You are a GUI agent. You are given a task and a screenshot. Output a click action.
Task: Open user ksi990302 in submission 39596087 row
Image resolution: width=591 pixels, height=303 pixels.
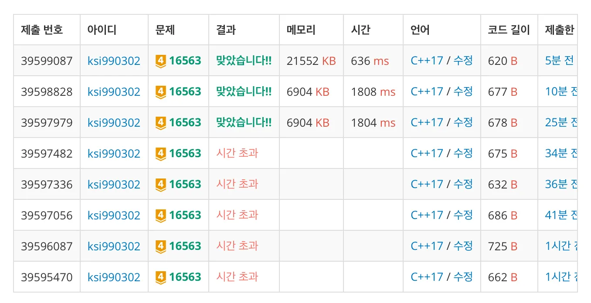tap(114, 246)
